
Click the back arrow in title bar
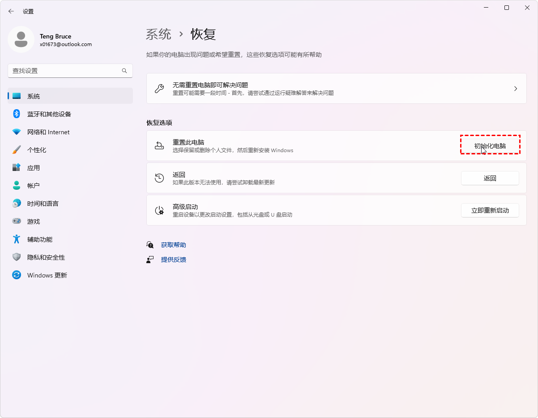point(11,11)
